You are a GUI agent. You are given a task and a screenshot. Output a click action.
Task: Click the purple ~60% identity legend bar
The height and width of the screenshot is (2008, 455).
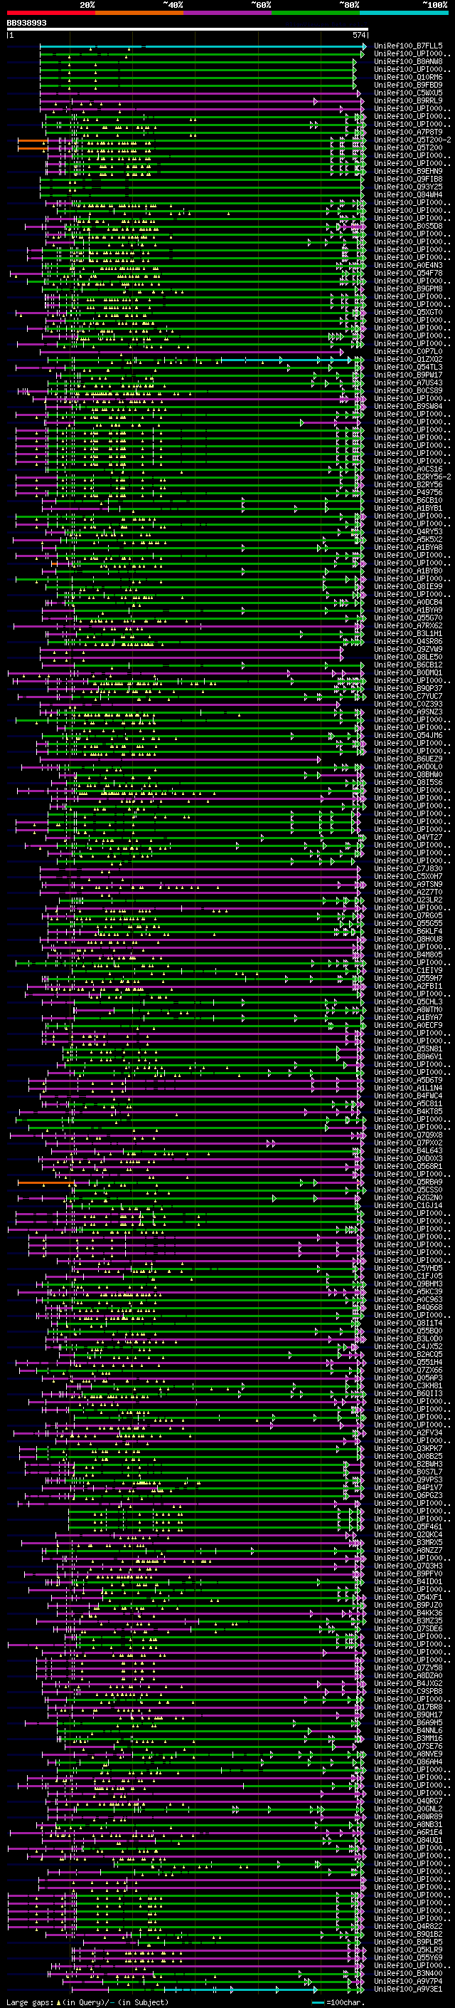coord(227,13)
